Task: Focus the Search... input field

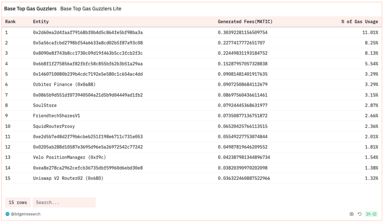Action: click(64, 202)
